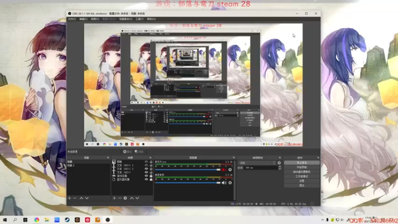
Task: Move the source up in the sources list
Action: [x=131, y=198]
